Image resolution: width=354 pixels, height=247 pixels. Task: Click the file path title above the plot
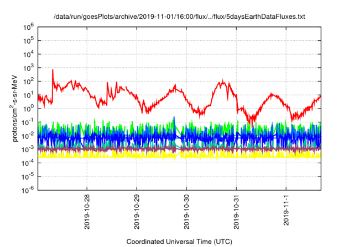[179, 17]
